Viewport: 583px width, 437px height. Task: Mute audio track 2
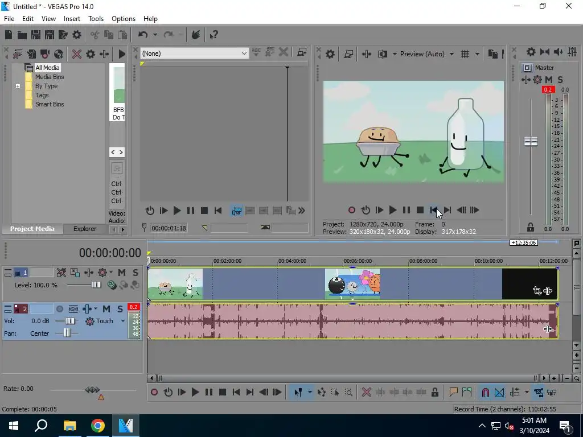(x=106, y=309)
